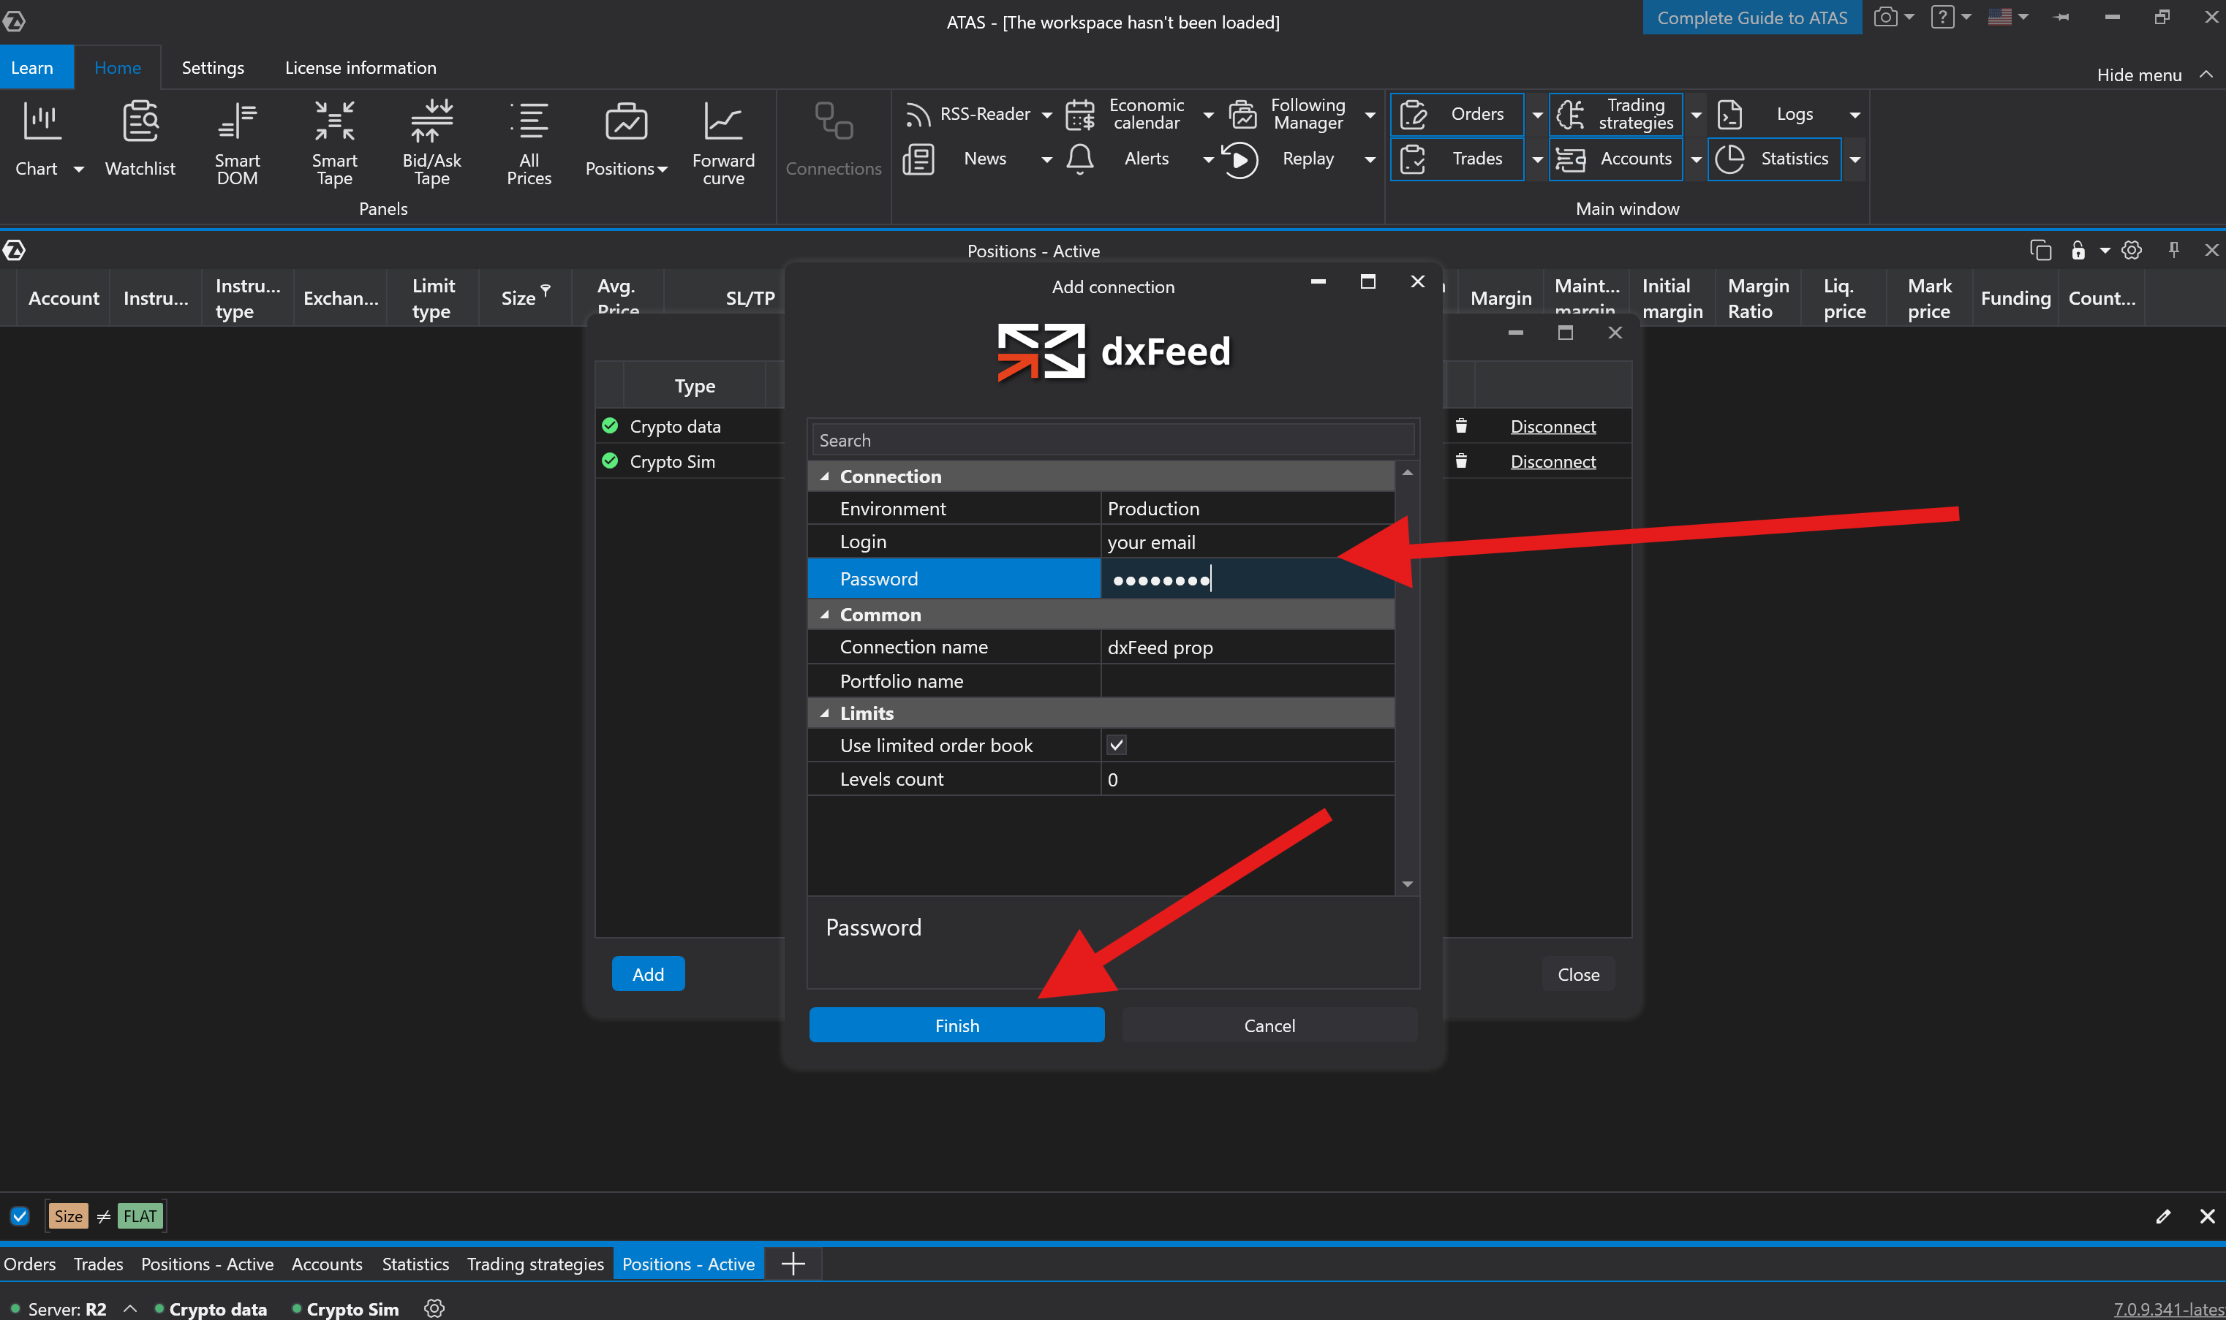Launch the Bid/Ask Tape panel

431,143
